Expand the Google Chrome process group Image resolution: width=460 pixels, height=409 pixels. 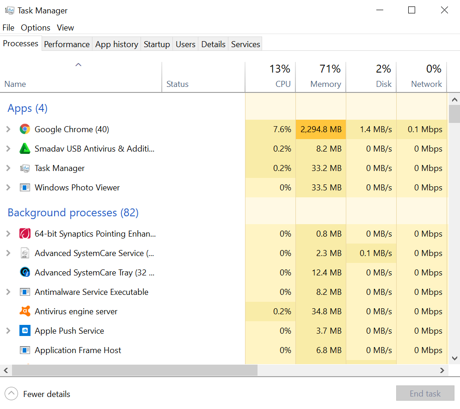click(x=8, y=129)
